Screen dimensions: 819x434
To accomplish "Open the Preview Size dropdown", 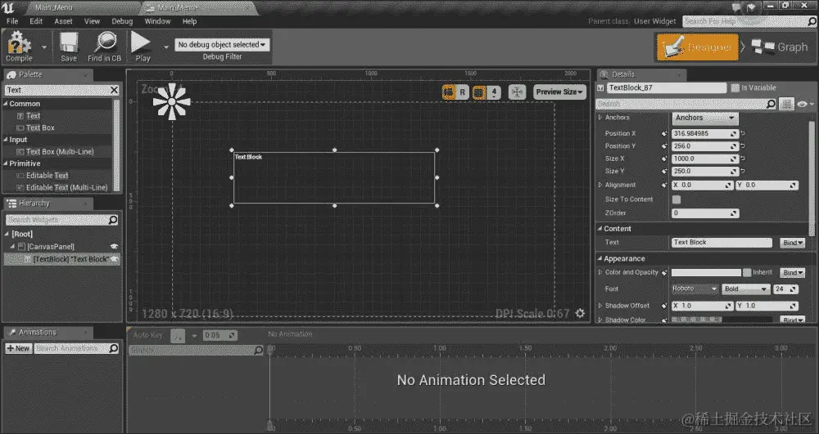I will click(x=559, y=92).
